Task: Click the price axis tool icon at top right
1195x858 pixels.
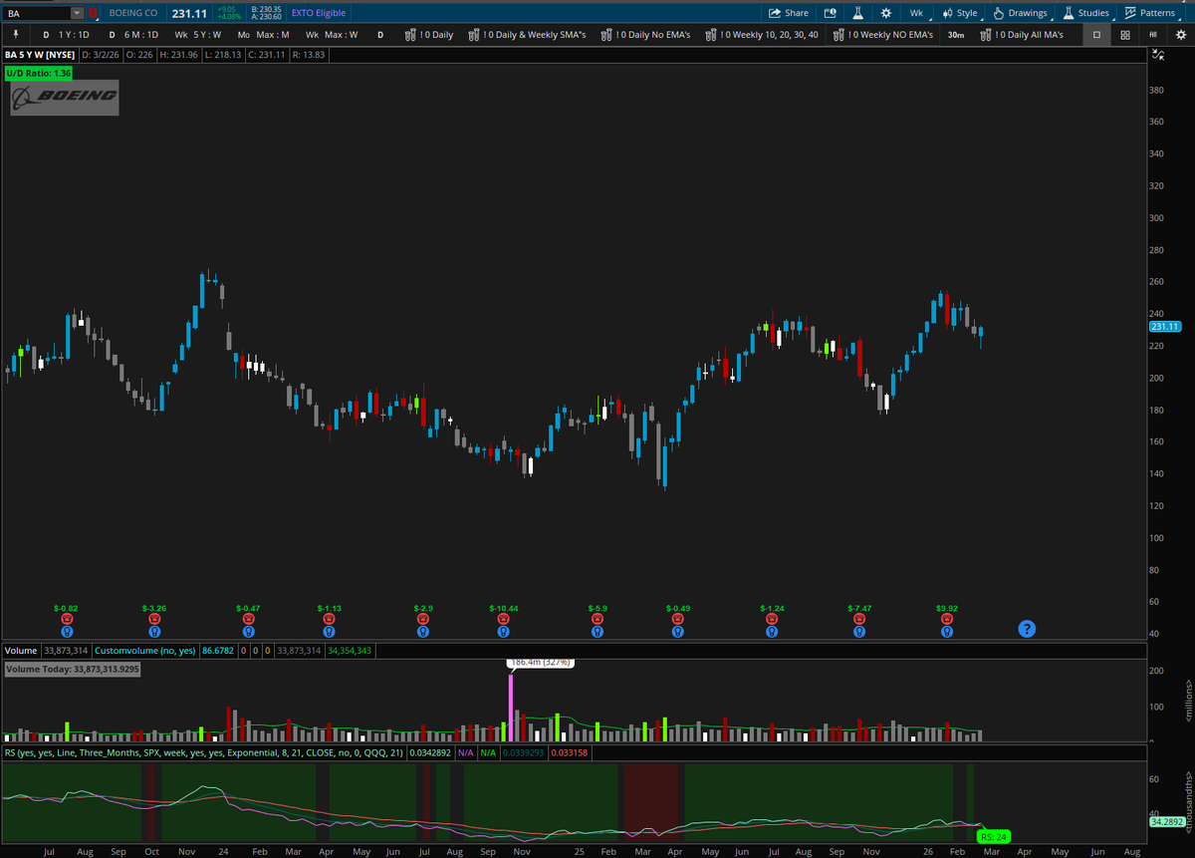Action: point(1157,56)
